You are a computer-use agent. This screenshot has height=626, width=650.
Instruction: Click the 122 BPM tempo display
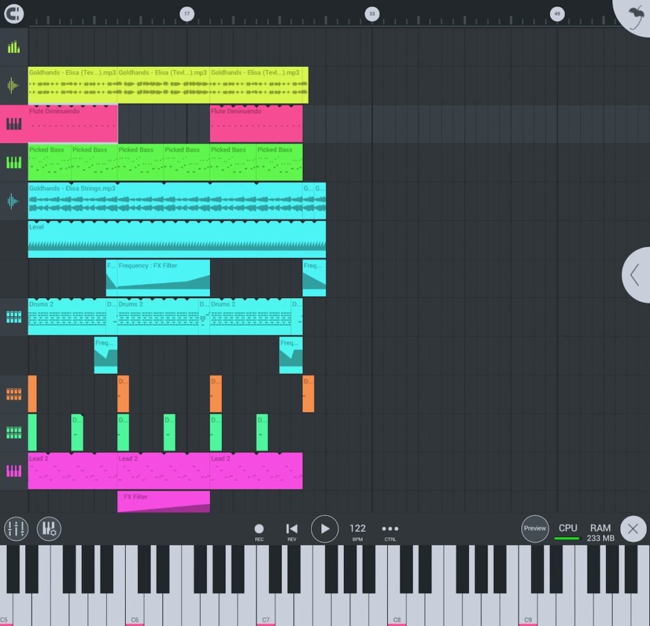(x=357, y=531)
